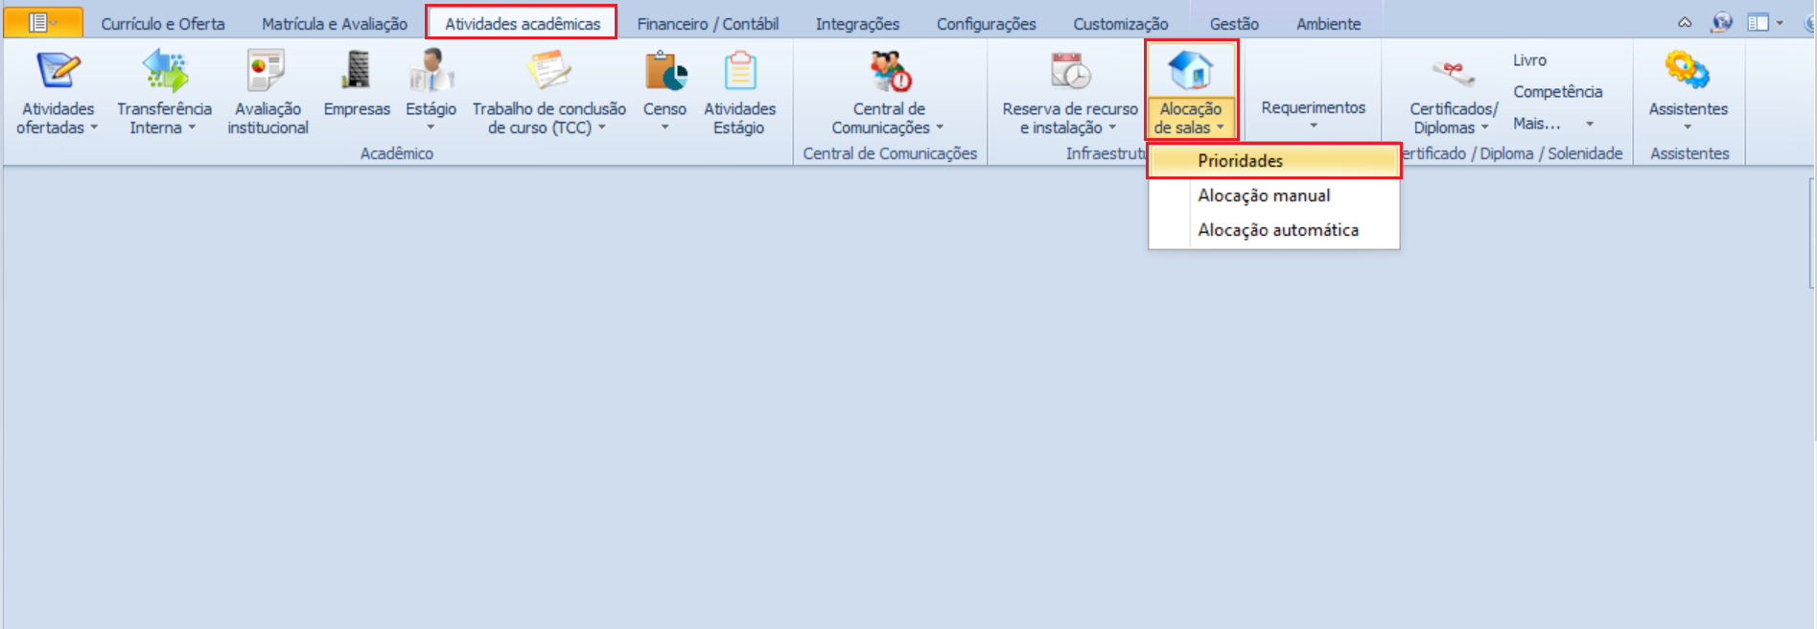Click the Livro button

click(x=1529, y=60)
